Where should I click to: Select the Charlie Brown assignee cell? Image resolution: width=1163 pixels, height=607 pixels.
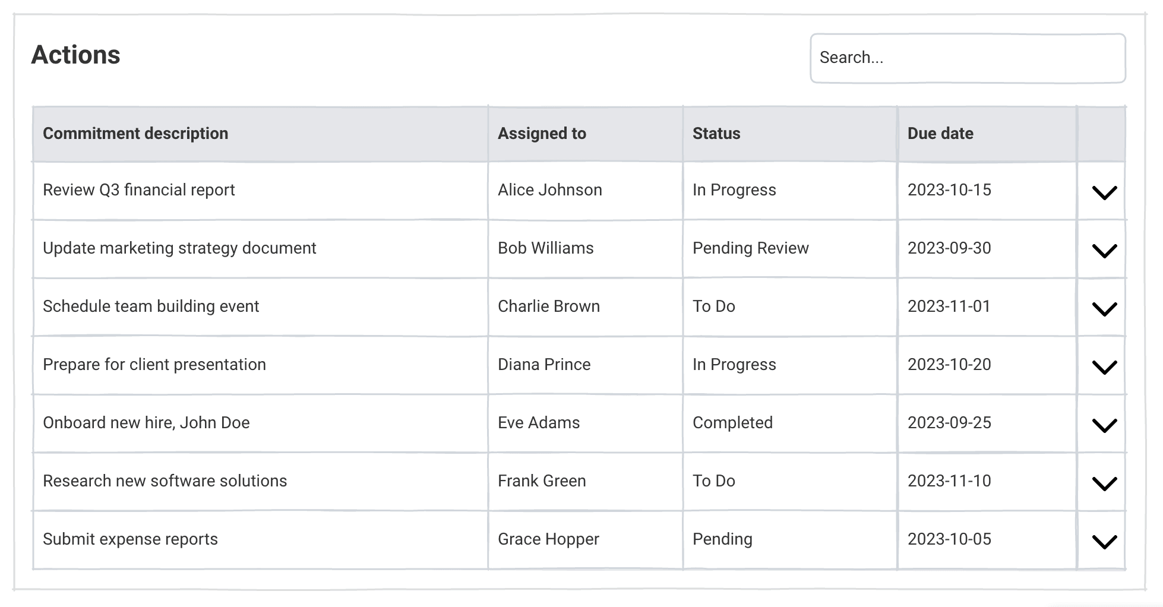pos(549,306)
